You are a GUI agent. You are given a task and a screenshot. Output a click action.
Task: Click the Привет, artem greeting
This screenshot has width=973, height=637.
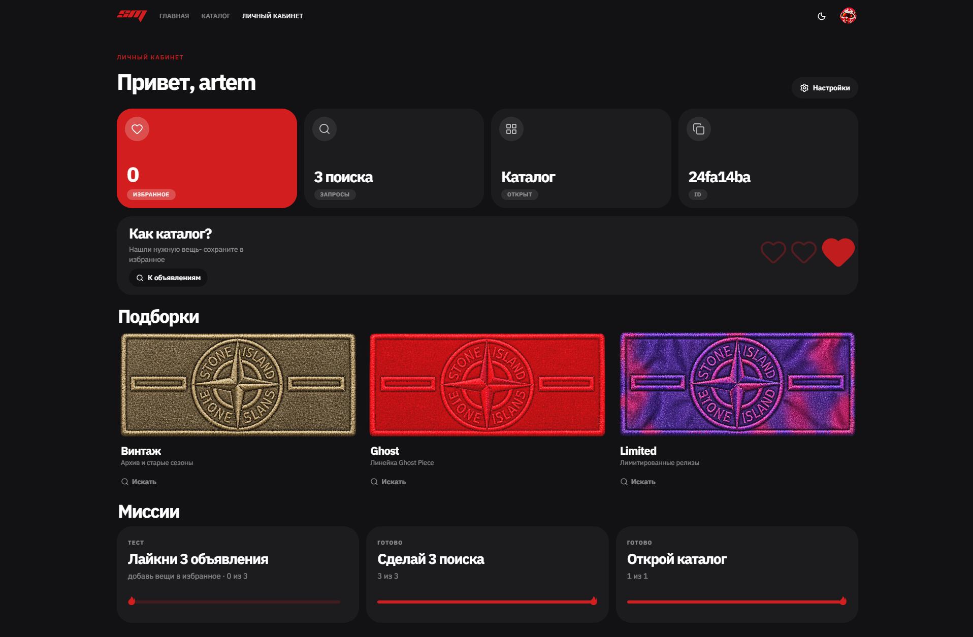pos(186,83)
